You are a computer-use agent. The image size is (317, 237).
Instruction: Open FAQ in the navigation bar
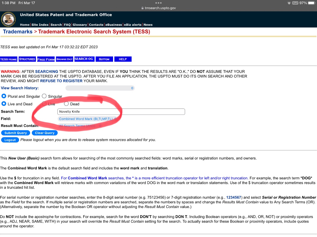click(x=67, y=25)
